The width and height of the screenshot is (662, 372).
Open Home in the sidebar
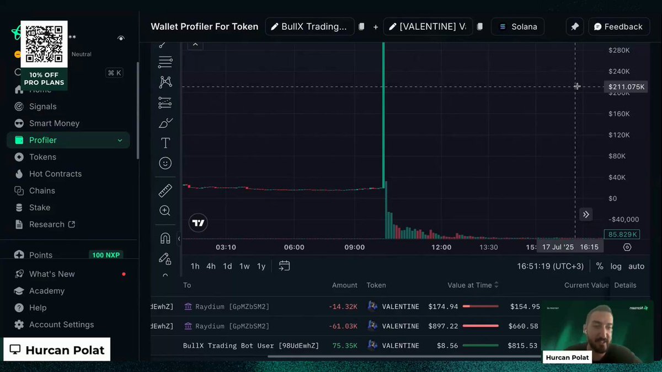click(40, 89)
